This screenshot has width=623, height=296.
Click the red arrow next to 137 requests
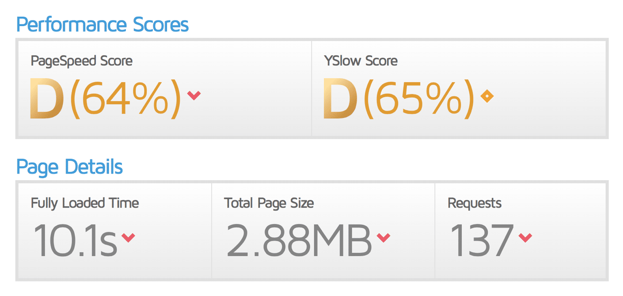tap(525, 238)
